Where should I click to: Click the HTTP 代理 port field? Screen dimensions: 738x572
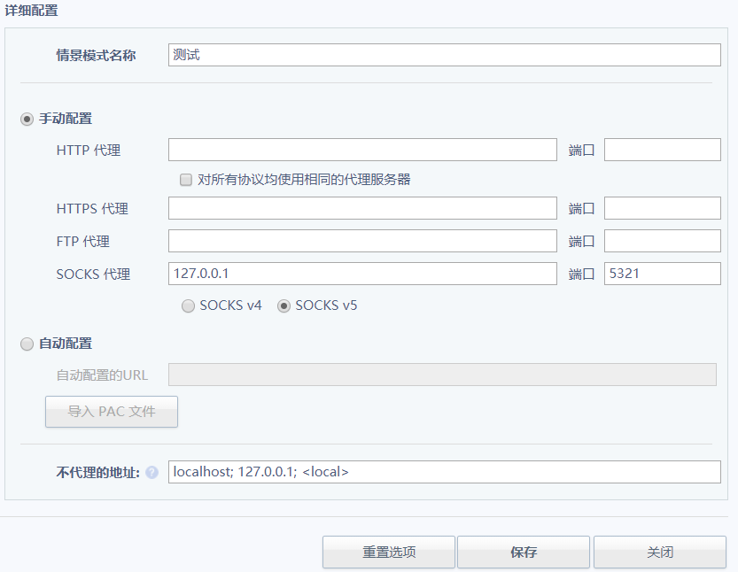[x=662, y=150]
